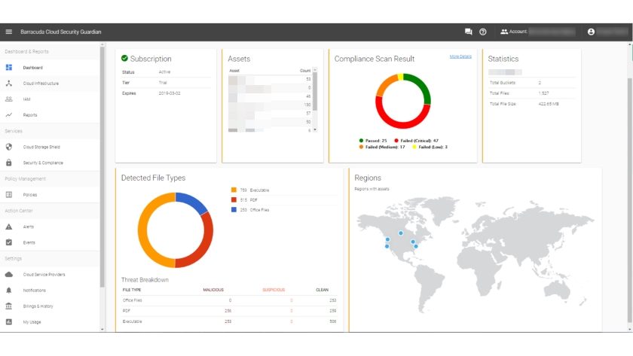The width and height of the screenshot is (633, 356).
Task: Click the Reports trend line icon
Action: tap(9, 115)
